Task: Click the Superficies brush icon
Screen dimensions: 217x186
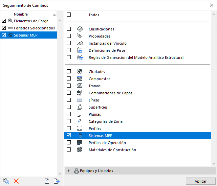Action: pos(80,107)
